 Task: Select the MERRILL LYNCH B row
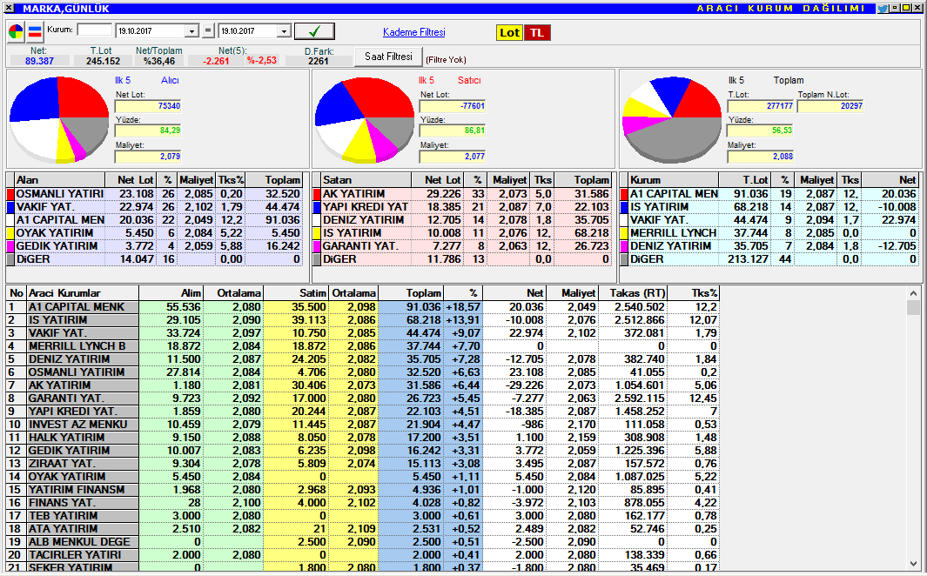pyautogui.click(x=362, y=346)
